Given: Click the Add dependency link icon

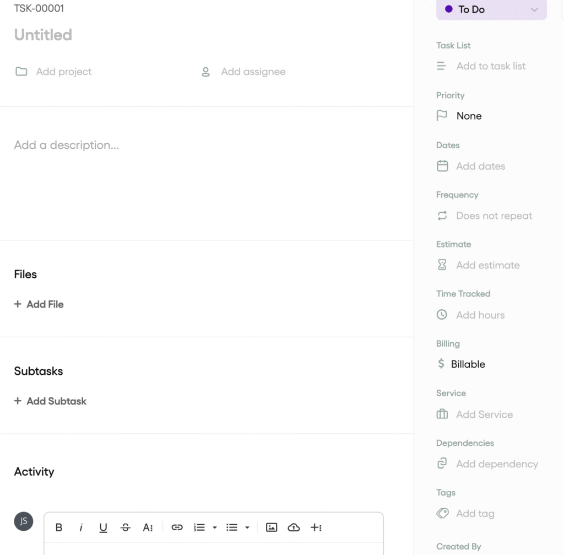Looking at the screenshot, I should point(442,464).
